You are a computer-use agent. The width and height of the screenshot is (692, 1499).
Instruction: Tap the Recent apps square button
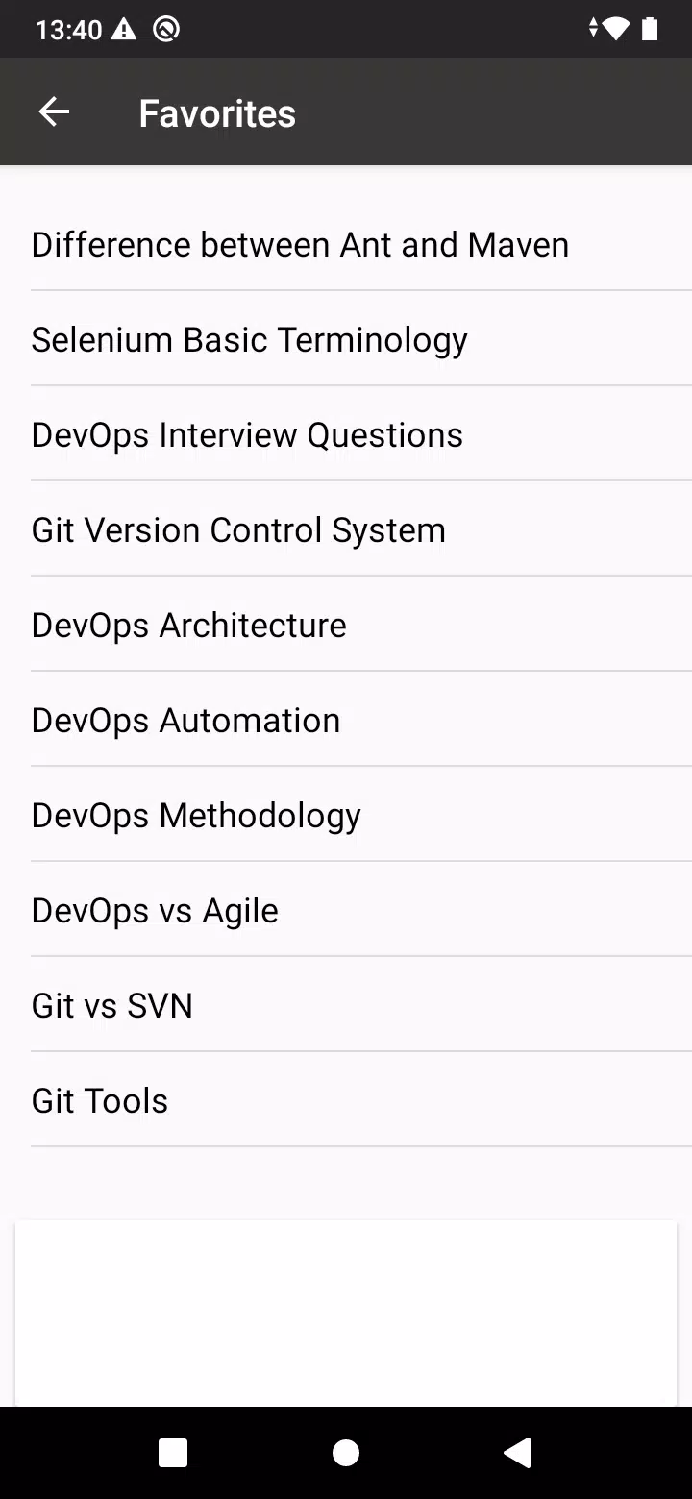[x=173, y=1453]
